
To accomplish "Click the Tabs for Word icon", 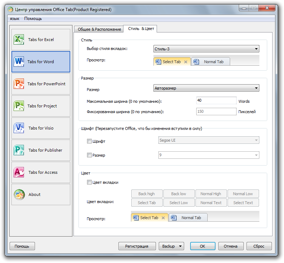I will coord(19,62).
